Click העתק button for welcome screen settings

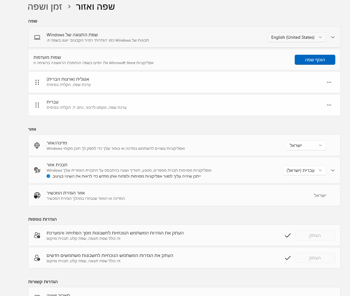pos(315,235)
